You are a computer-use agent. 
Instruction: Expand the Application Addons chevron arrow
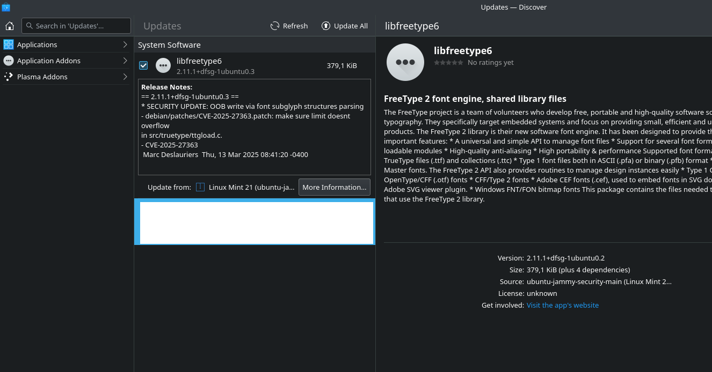[x=125, y=61]
